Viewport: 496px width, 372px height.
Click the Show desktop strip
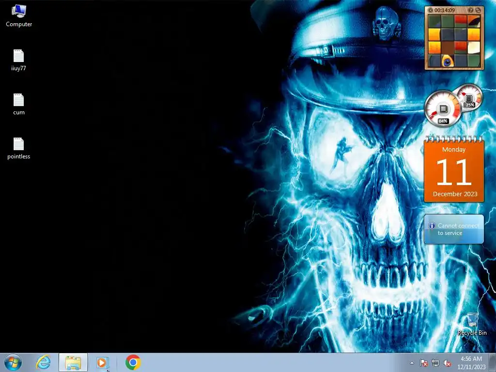point(493,362)
